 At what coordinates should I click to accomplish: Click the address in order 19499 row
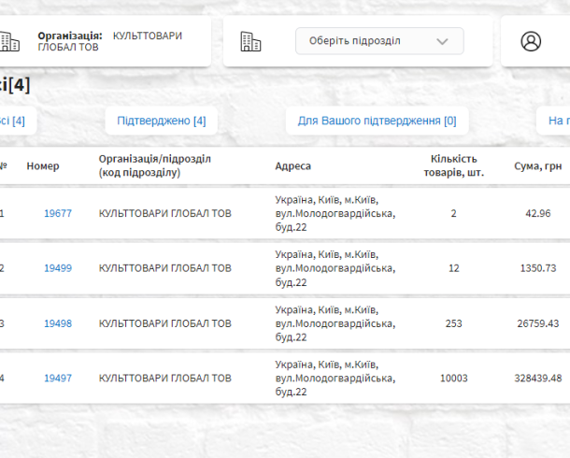(335, 268)
